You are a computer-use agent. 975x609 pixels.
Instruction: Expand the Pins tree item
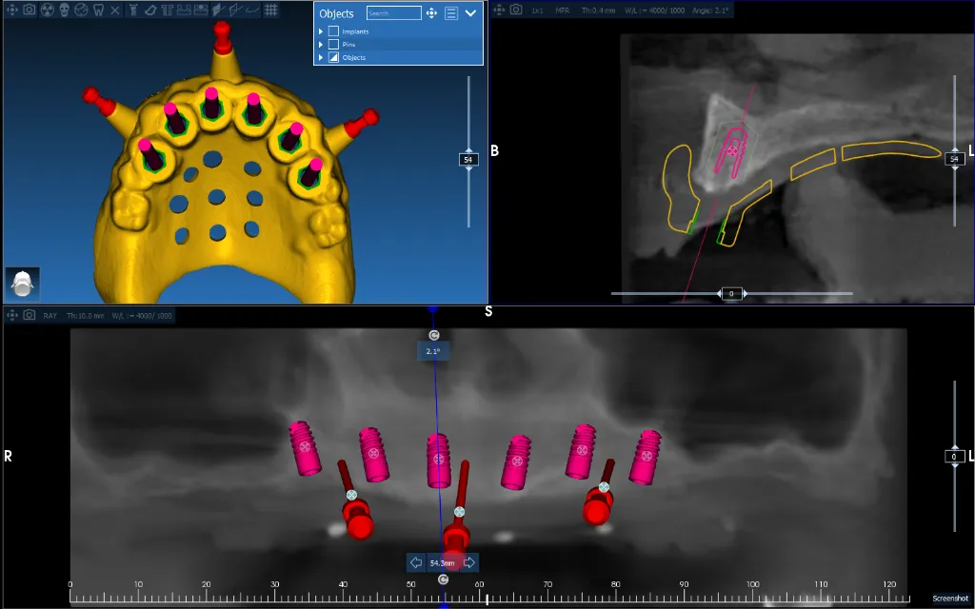pyautogui.click(x=319, y=44)
